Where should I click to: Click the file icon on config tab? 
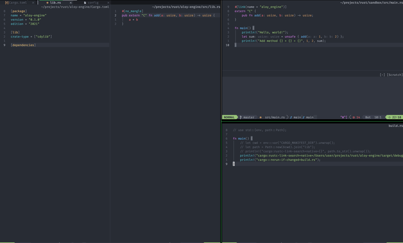click(x=85, y=2)
